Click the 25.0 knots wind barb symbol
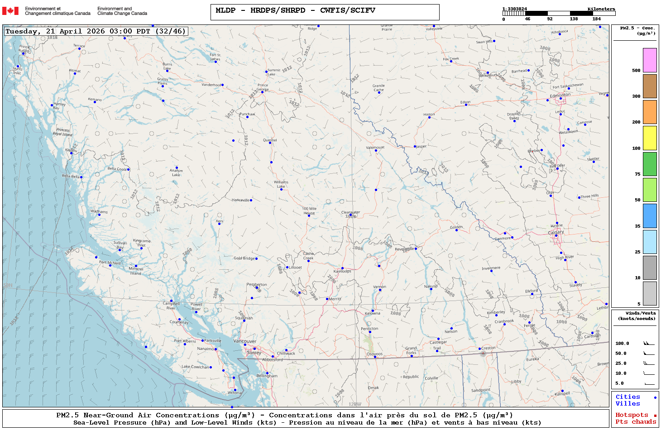 pyautogui.click(x=649, y=363)
